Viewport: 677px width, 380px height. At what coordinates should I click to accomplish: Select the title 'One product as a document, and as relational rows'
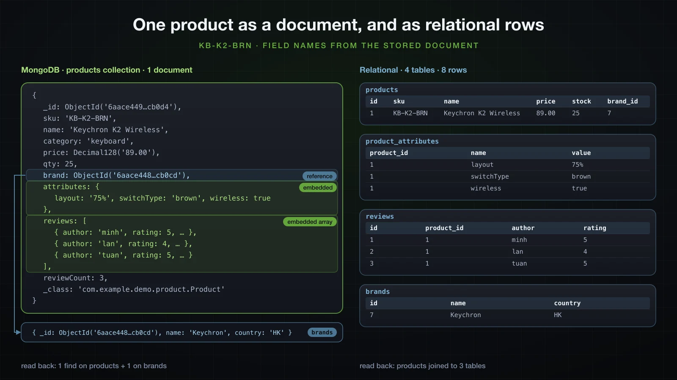[338, 25]
